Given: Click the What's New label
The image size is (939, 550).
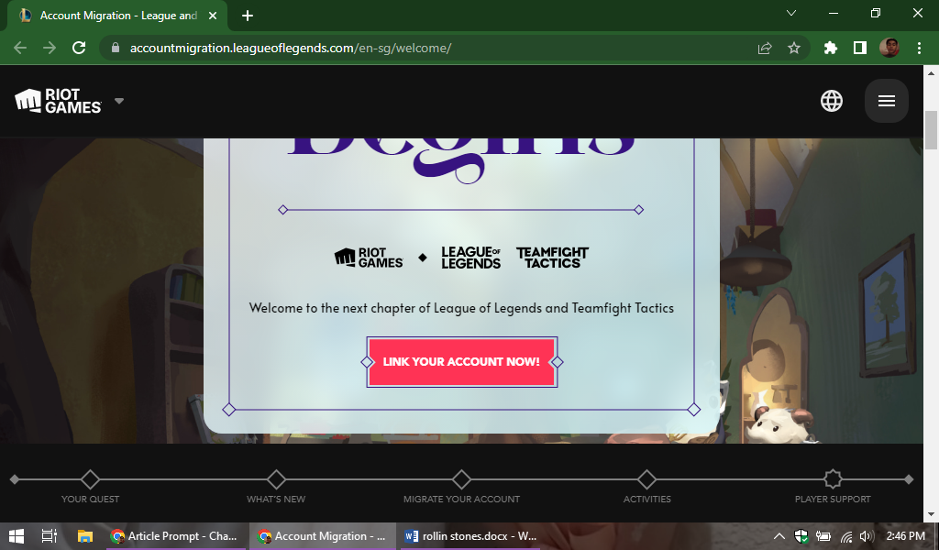Looking at the screenshot, I should click(x=276, y=500).
